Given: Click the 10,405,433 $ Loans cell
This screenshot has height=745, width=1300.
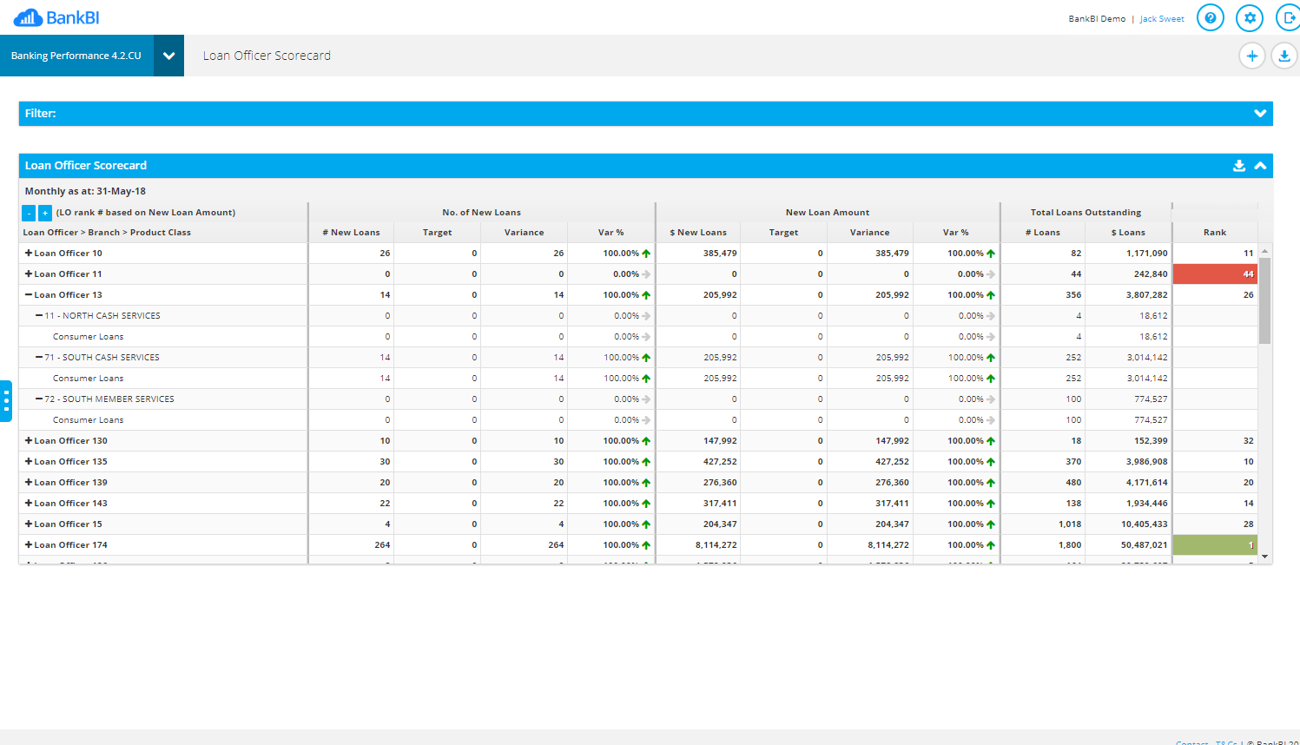Looking at the screenshot, I should pyautogui.click(x=1128, y=524).
